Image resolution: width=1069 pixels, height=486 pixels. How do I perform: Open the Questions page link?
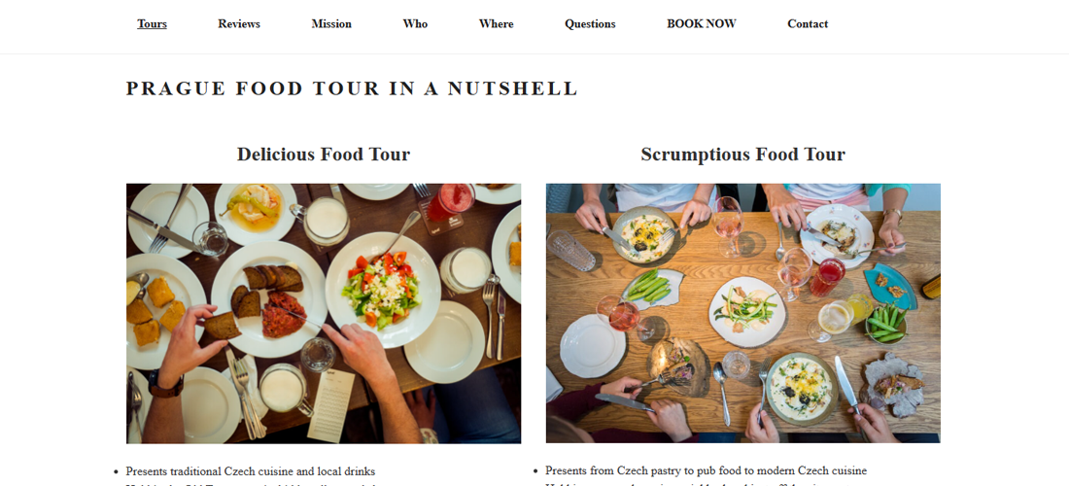[x=590, y=24]
